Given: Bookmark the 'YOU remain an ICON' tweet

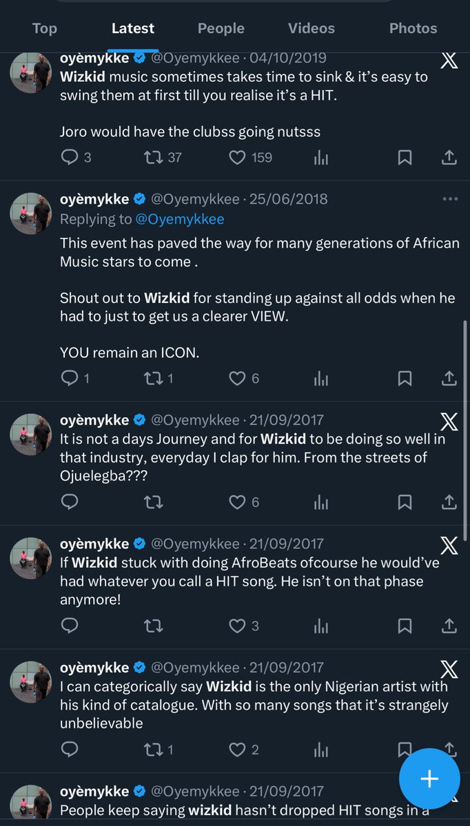Looking at the screenshot, I should [x=405, y=378].
